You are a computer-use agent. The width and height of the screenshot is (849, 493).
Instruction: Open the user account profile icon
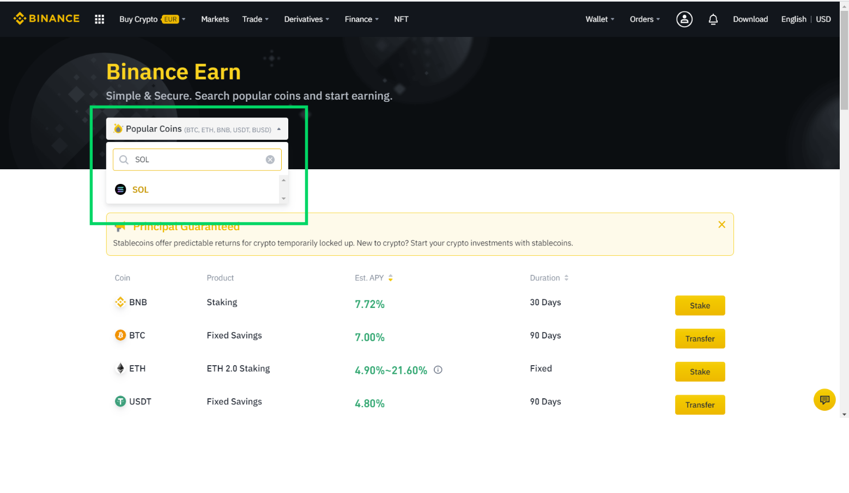684,19
